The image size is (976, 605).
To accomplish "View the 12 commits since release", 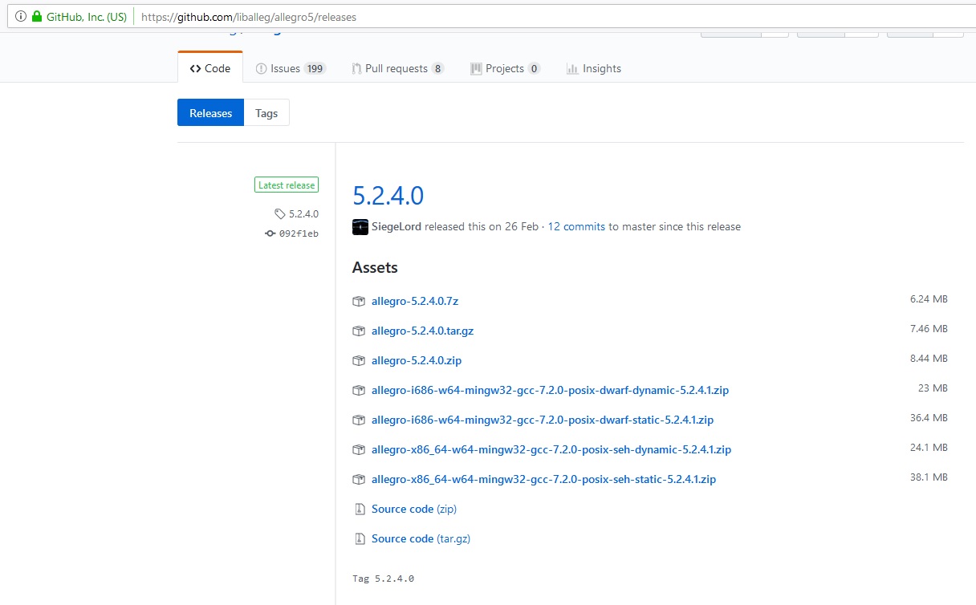I will coord(576,227).
